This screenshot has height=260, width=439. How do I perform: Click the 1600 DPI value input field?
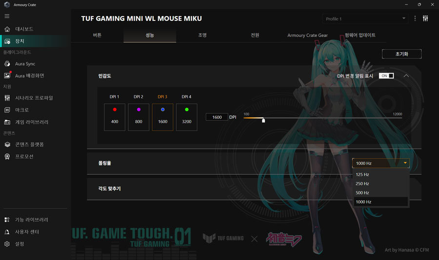[217, 117]
